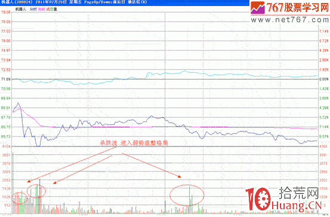Click the 2052 value on left volume axis
This screenshot has width=330, height=217.
[x=7, y=180]
